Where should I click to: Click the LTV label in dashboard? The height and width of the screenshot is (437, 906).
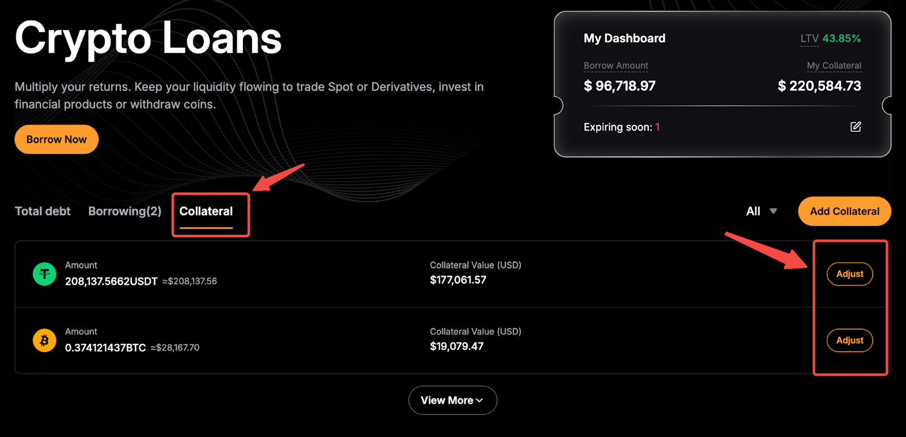pyautogui.click(x=809, y=38)
